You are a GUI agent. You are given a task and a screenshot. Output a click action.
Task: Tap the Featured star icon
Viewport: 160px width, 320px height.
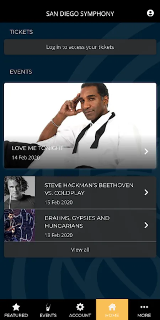pos(16,307)
